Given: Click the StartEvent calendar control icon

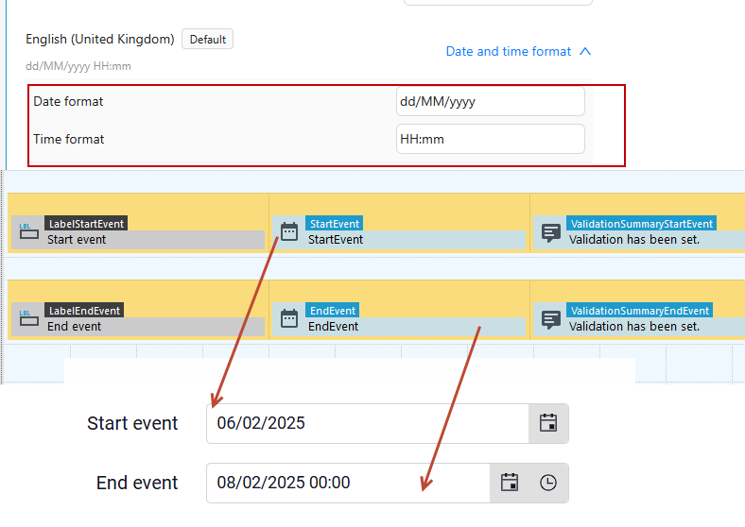Looking at the screenshot, I should [289, 231].
